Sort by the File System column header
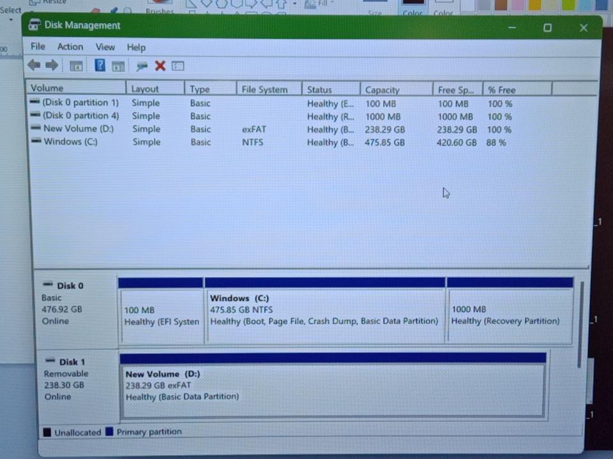613x459 pixels. [269, 89]
